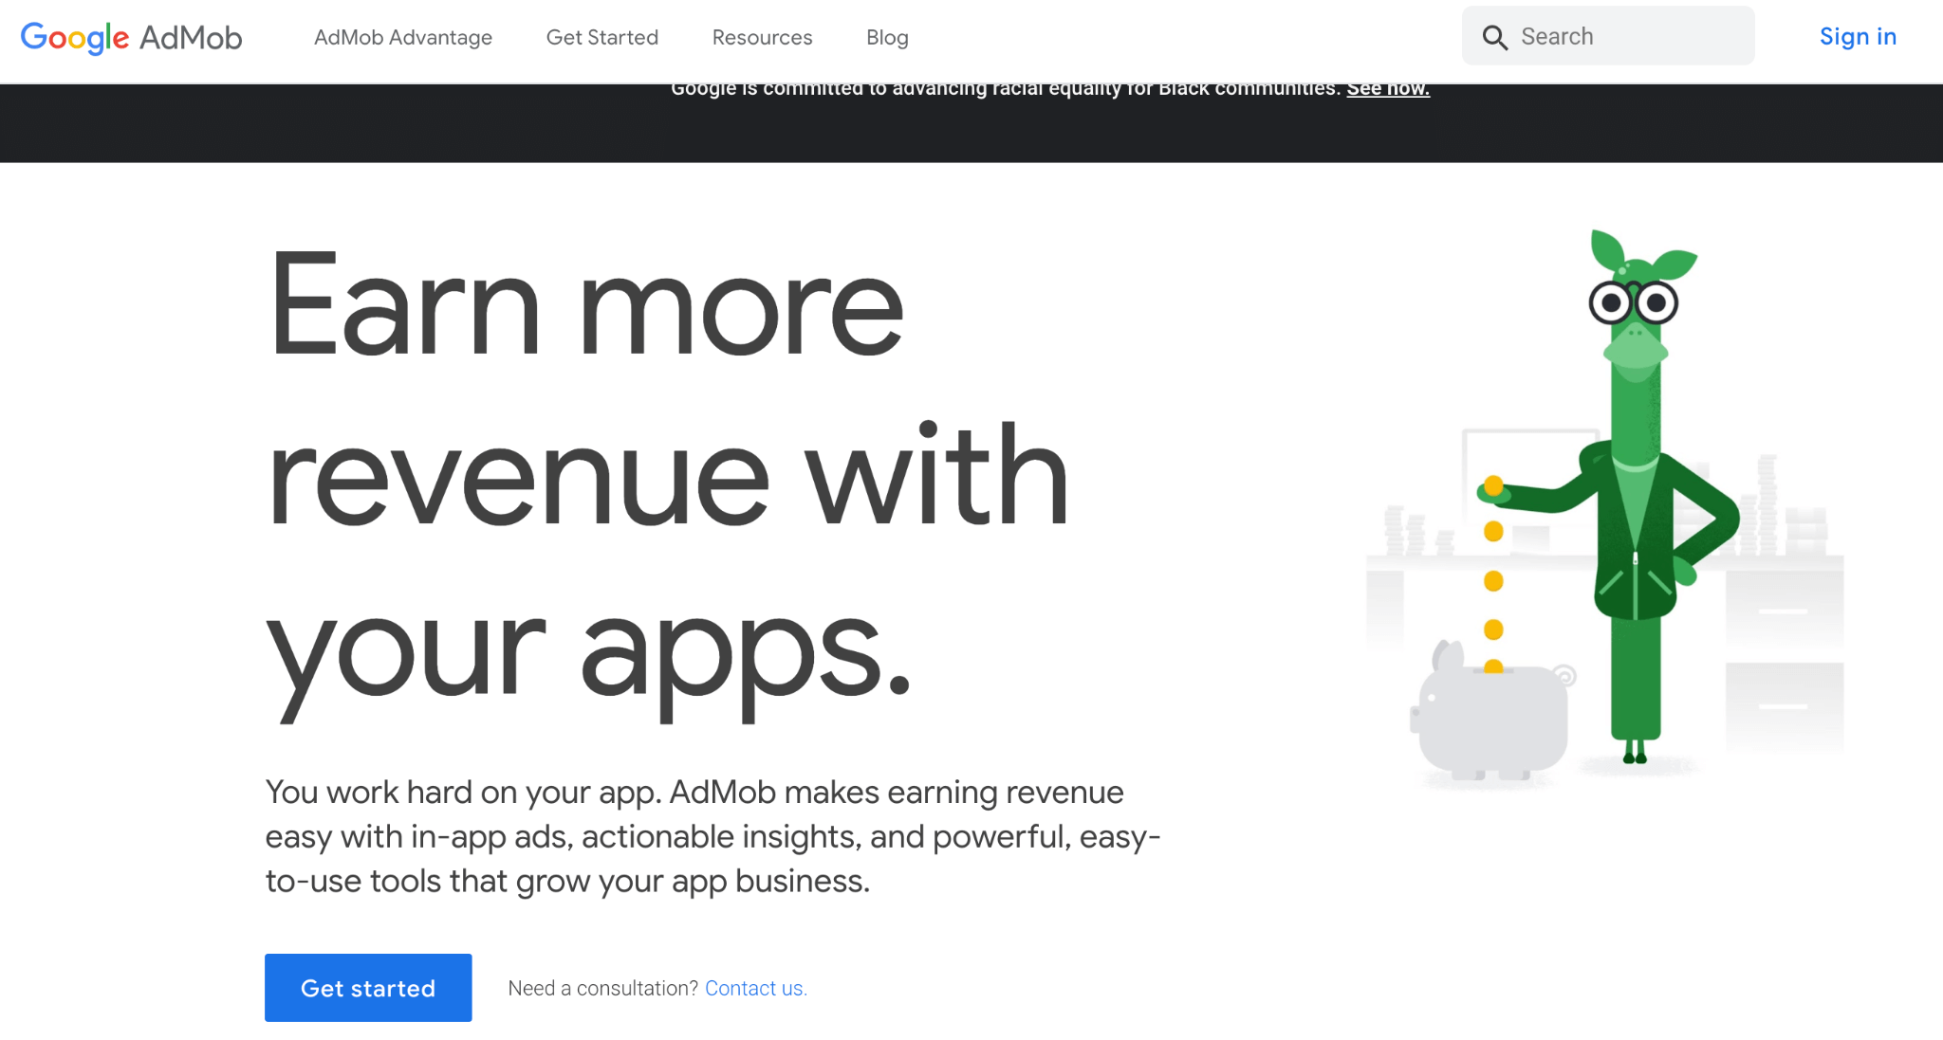Click the Google AdMob logo
Image resolution: width=1943 pixels, height=1040 pixels.
[x=131, y=37]
